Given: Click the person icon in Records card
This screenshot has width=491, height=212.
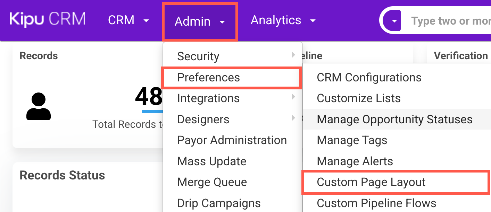Looking at the screenshot, I should click(39, 107).
